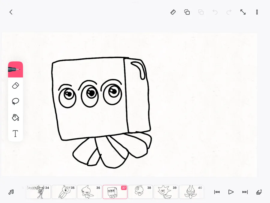Viewport: 270px width, 203px height.
Task: Go back using the left arrow
Action: (11, 12)
